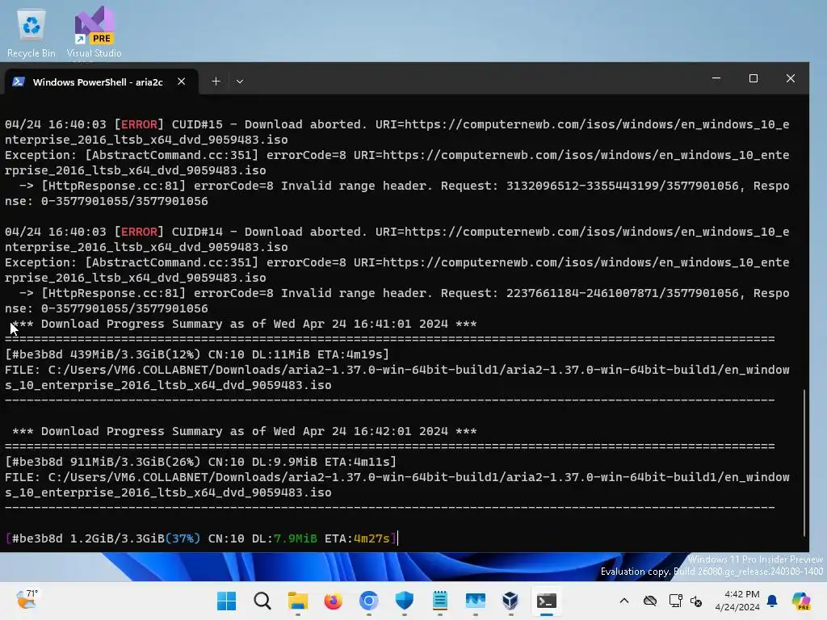Viewport: 827px width, 620px height.
Task: Show hidden system tray icons
Action: pyautogui.click(x=624, y=601)
